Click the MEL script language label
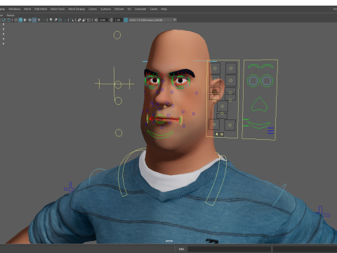337x253 pixels. coord(181,249)
